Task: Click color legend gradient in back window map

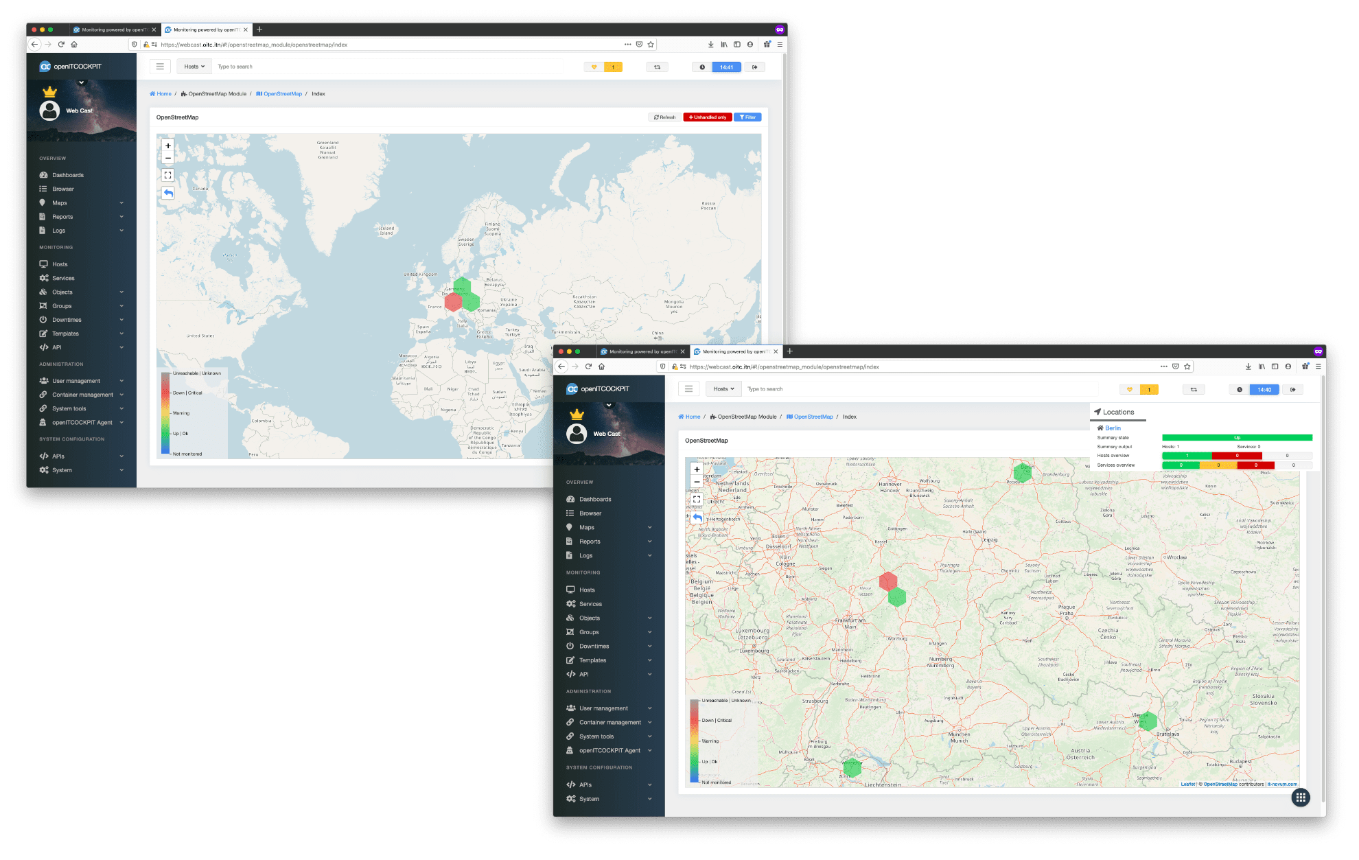Action: click(165, 413)
